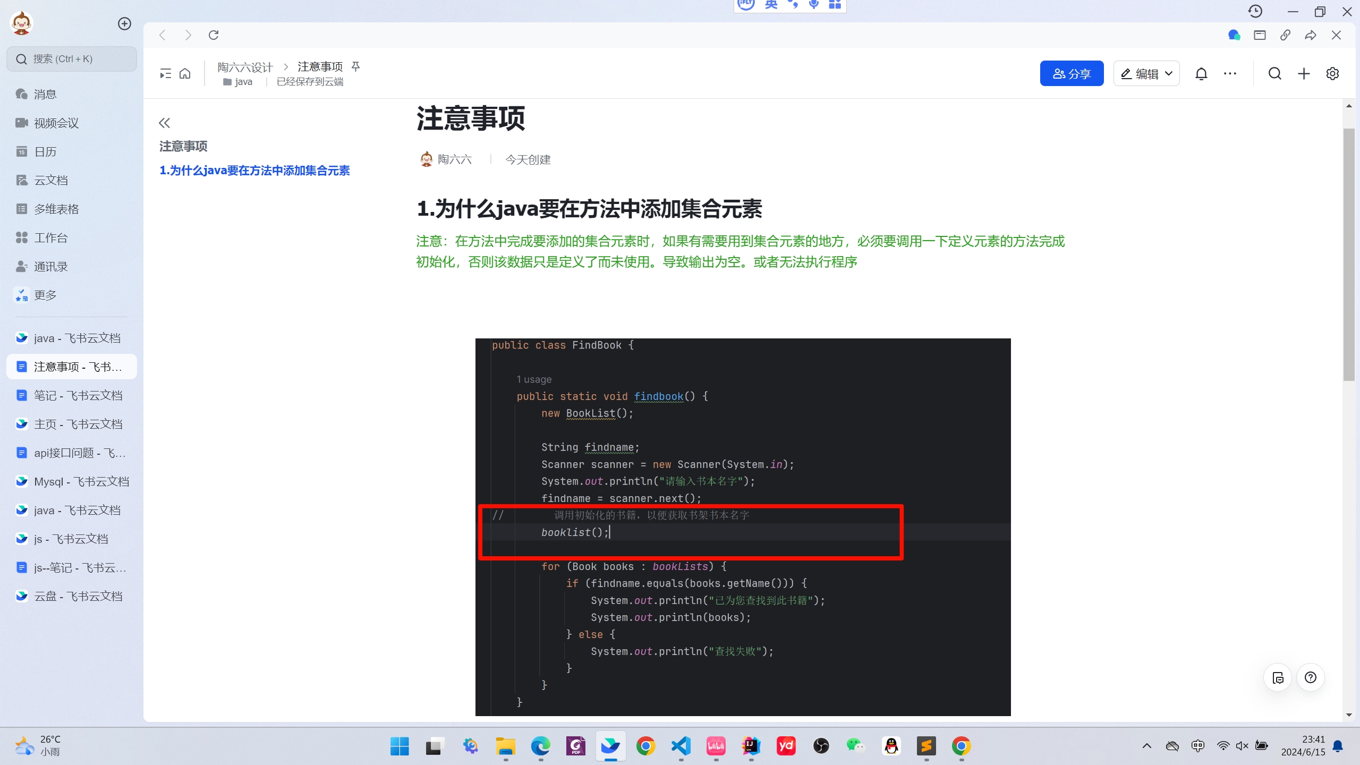Click scrollbar down arrow

coord(1349,715)
